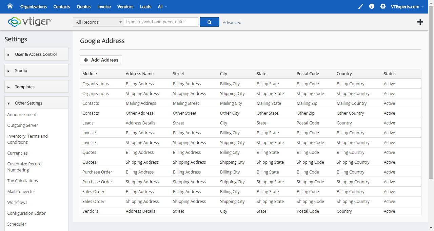Viewport: 434px width, 231px height.
Task: Click the search magnifier button
Action: tap(209, 22)
